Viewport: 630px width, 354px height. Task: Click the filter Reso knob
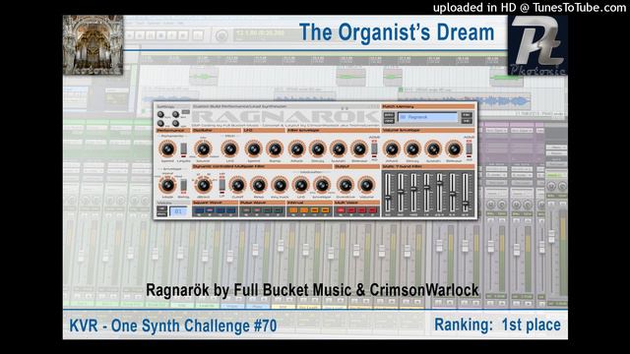click(259, 186)
